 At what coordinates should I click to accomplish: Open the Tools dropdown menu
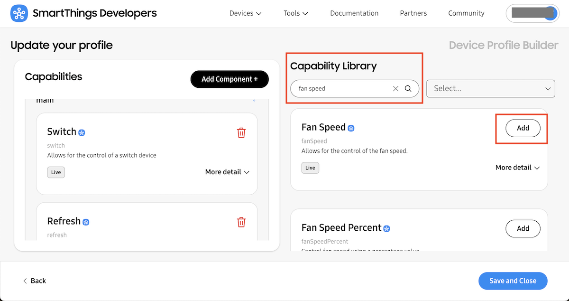[296, 13]
